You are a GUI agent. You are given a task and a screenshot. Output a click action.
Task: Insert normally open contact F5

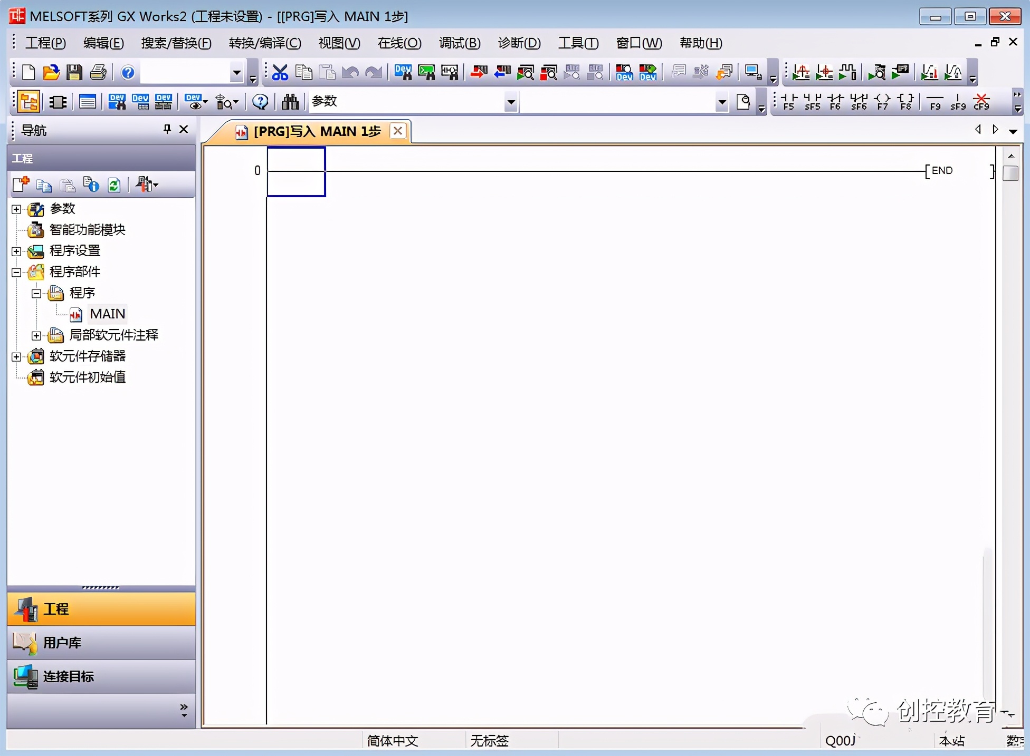789,101
